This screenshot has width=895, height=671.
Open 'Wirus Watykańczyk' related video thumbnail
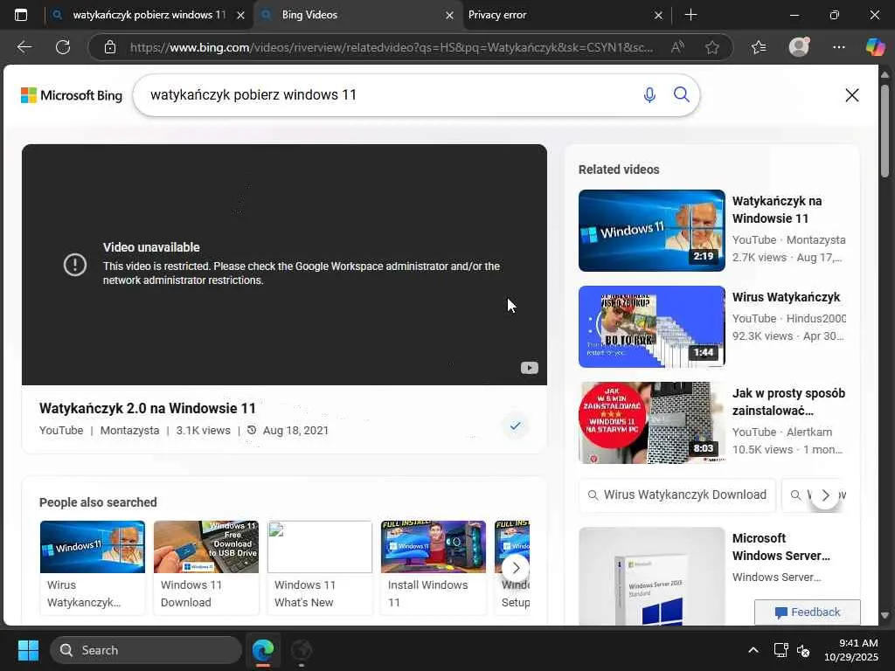651,327
